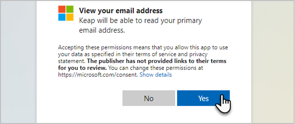
Task: Click the blue square of the Microsoft logo
Action: click(62, 17)
